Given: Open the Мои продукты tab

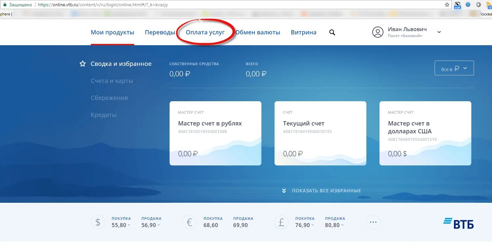Looking at the screenshot, I should [113, 32].
